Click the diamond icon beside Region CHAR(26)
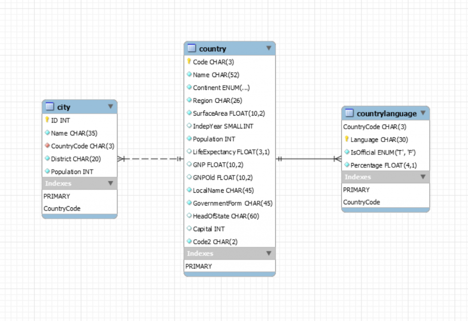The height and width of the screenshot is (321, 468). 189,100
